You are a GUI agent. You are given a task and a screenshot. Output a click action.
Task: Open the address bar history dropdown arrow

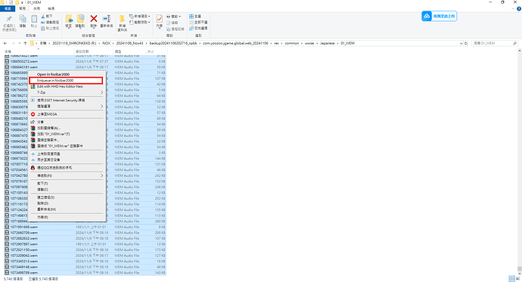tap(461, 43)
